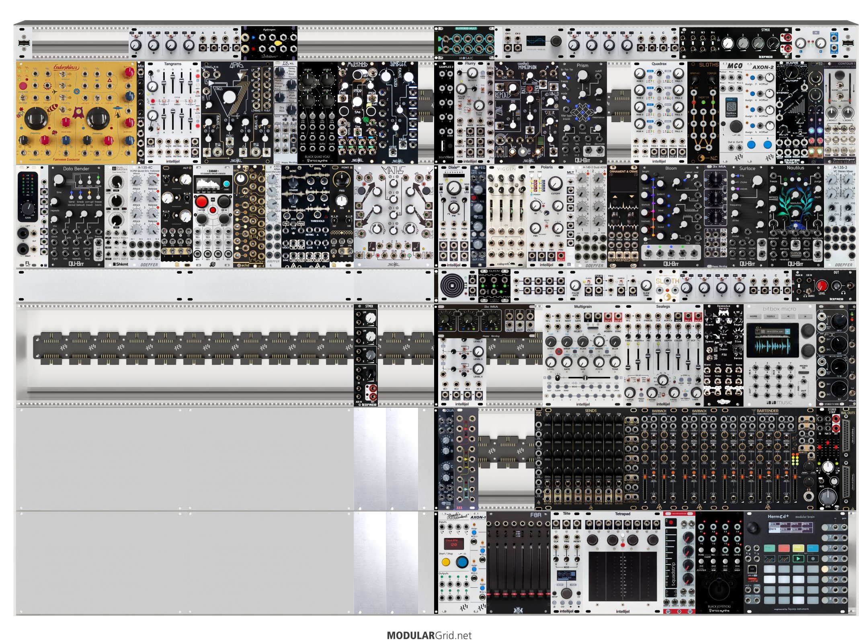The image size is (859, 644).
Task: Toggle the LINK switch on Dual Dagger
Action: [109, 190]
